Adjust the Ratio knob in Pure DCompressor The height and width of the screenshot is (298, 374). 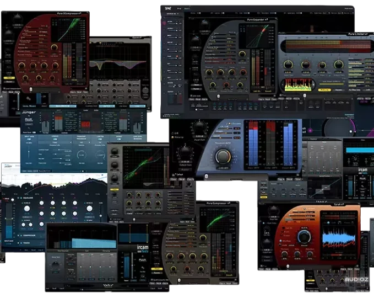pos(33,65)
